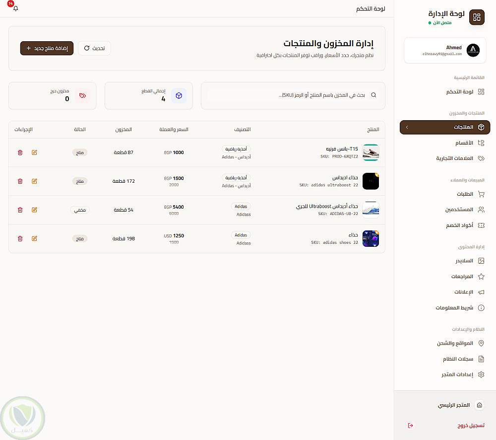Open الأقسام in the sidebar
This screenshot has height=440, width=496.
click(445, 143)
